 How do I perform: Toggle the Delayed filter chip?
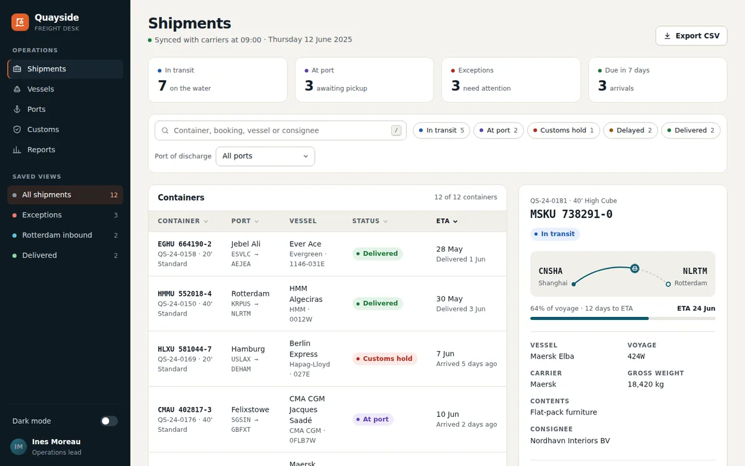click(x=631, y=130)
